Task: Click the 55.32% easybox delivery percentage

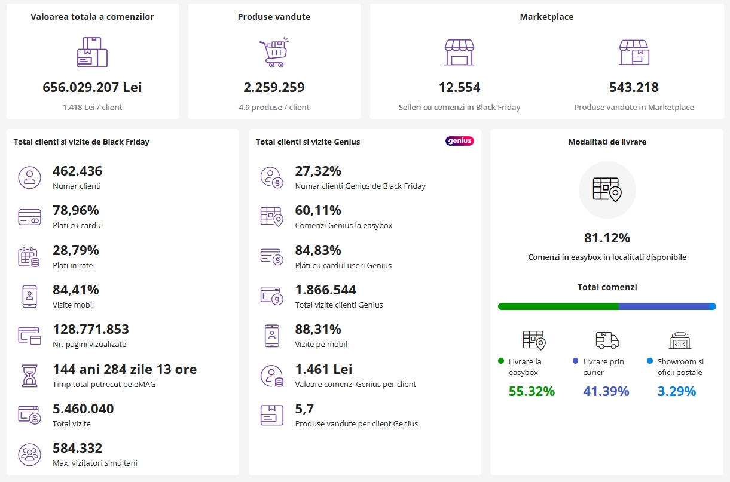Action: pos(532,392)
